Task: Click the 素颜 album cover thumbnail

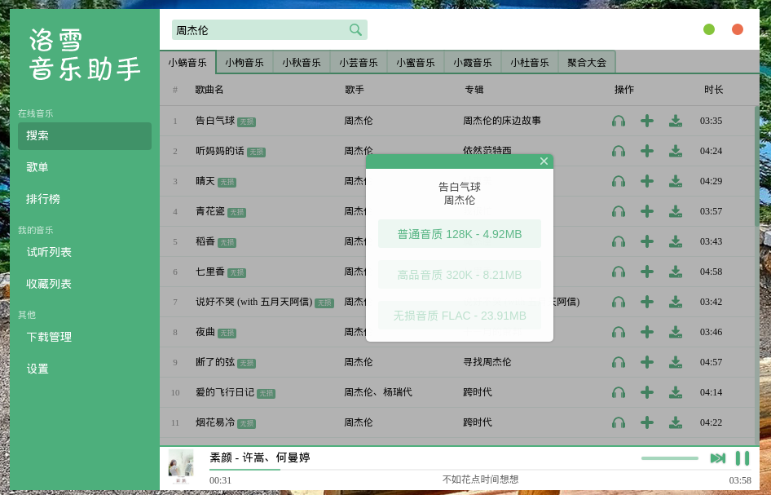Action: pos(181,466)
